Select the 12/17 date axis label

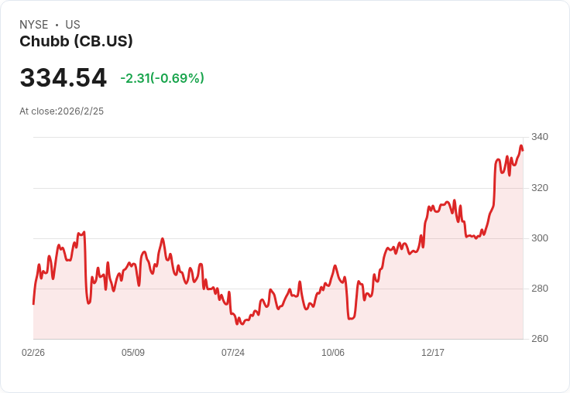[433, 353]
